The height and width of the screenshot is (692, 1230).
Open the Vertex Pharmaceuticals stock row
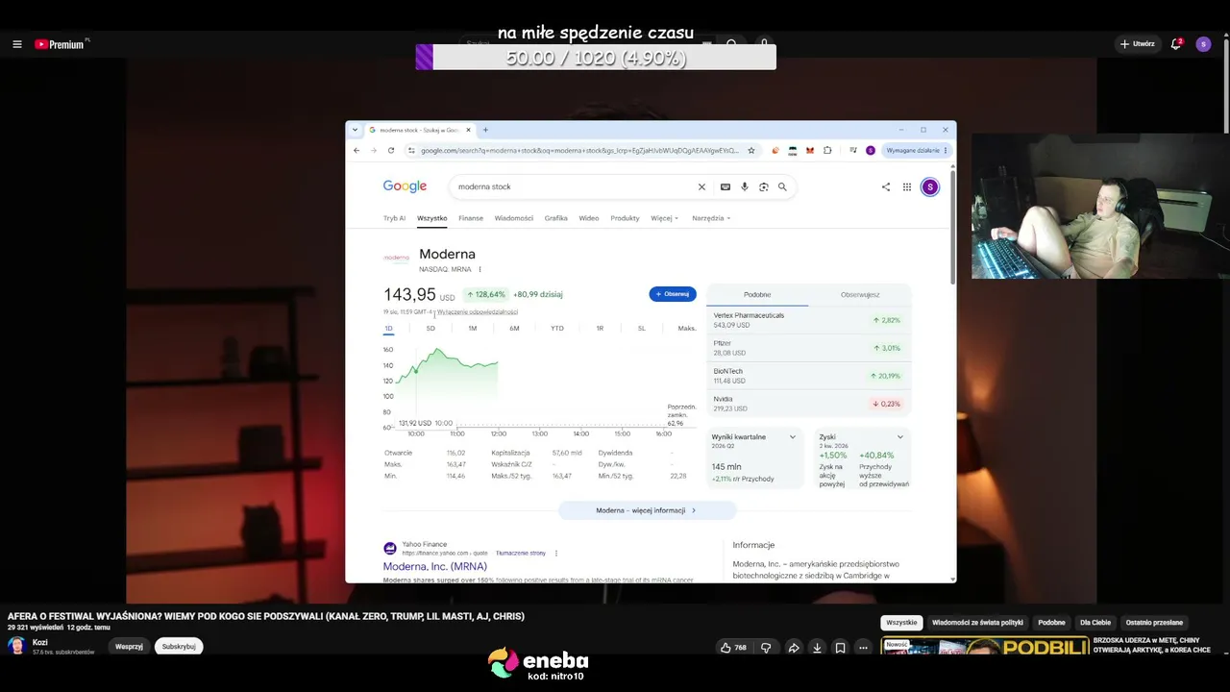(x=808, y=320)
